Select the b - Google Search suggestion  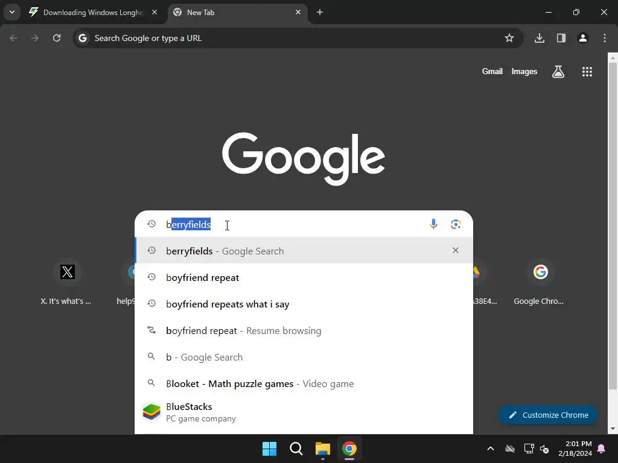click(x=304, y=357)
